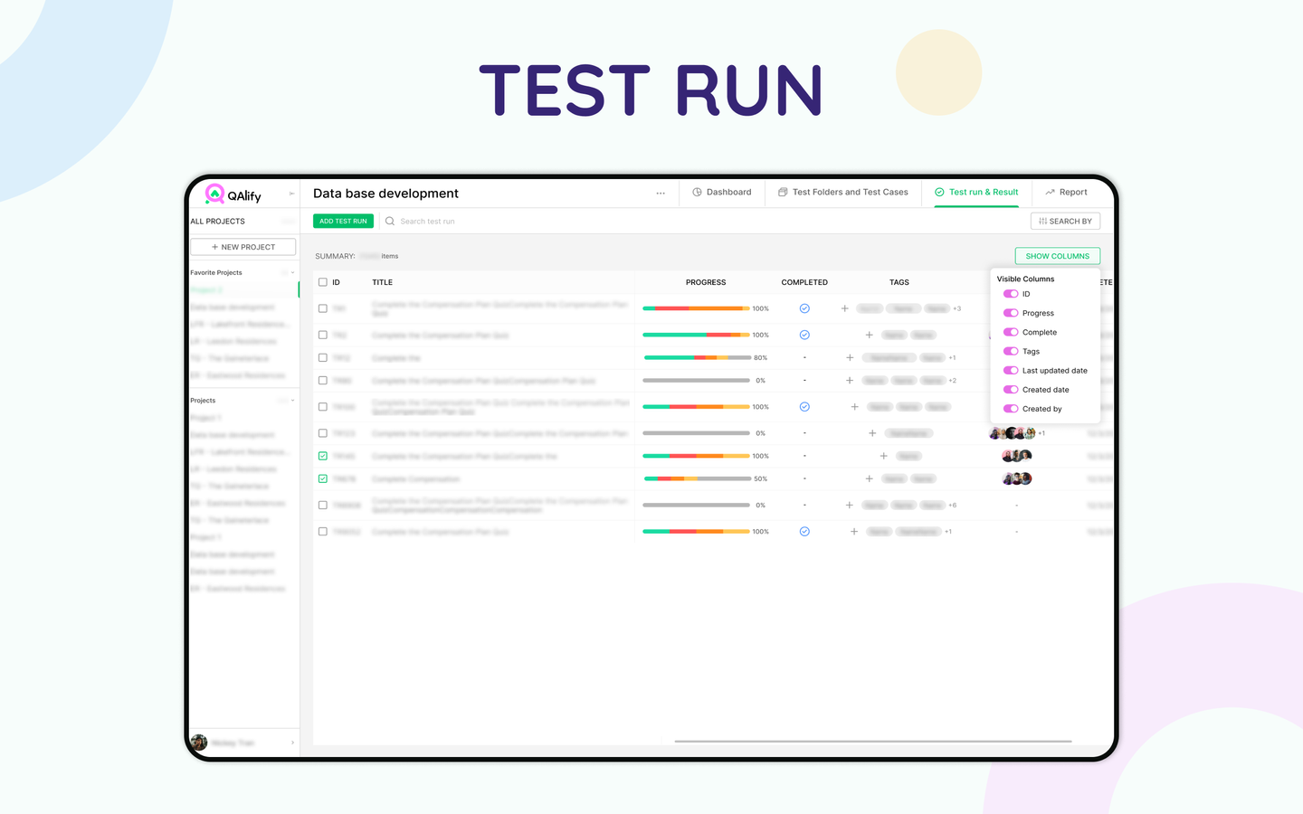
Task: Turn off the ID column toggle
Action: tap(1011, 294)
